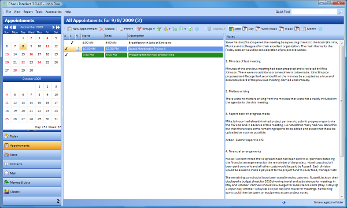Expand the arrow beside the pyramid toolbar icon
This screenshot has width=347, height=208.
tap(169, 29)
